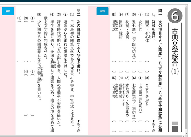
Task: Click answer blank (3) of 問二
Action: (26, 42)
